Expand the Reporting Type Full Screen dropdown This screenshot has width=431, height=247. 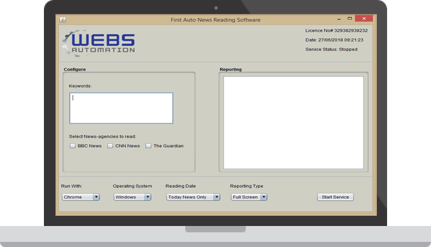click(x=249, y=197)
